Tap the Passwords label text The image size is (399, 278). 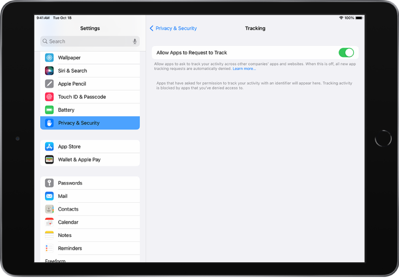pyautogui.click(x=70, y=183)
